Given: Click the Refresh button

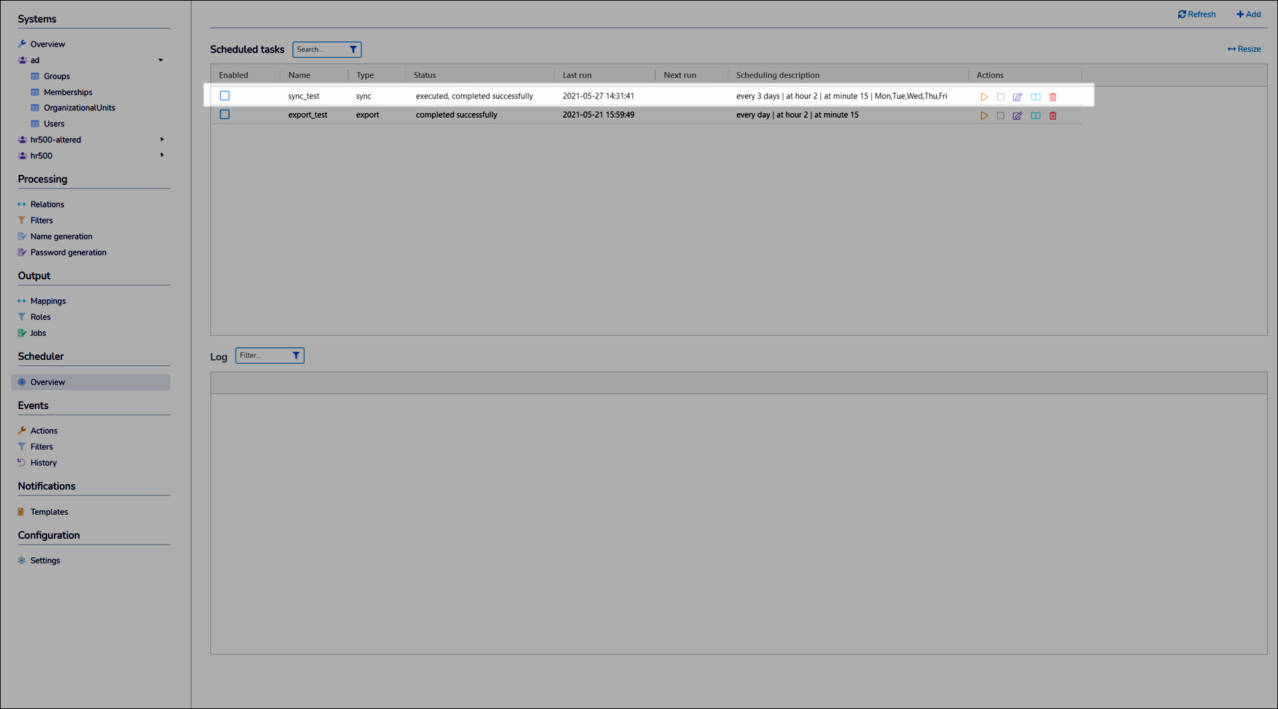Looking at the screenshot, I should 1197,15.
